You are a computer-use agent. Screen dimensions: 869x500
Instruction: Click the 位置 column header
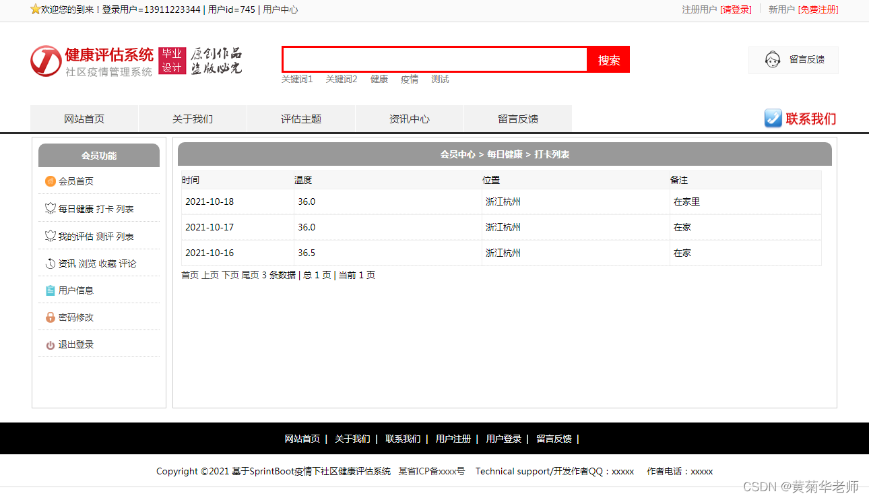click(x=491, y=180)
